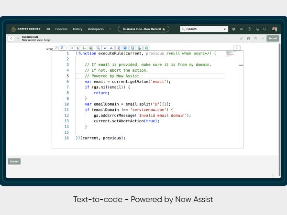This screenshot has height=215, width=287.
Task: Open the History menu
Action: click(77, 29)
